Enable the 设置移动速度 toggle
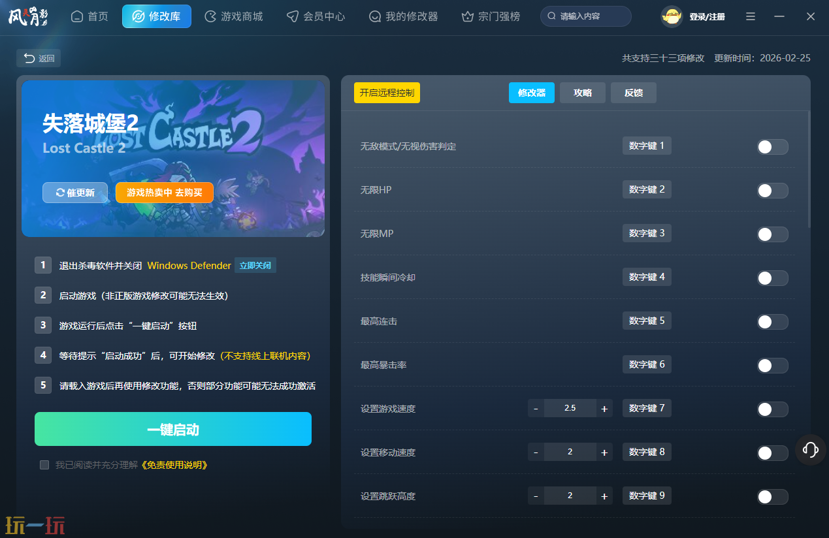This screenshot has height=538, width=829. (772, 453)
